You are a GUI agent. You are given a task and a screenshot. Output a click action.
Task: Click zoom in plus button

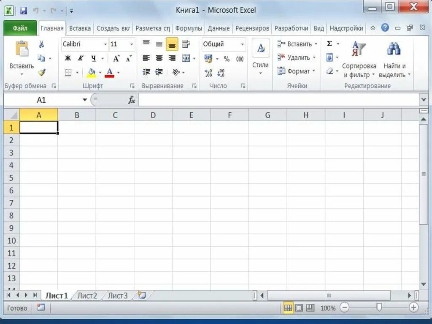pyautogui.click(x=413, y=307)
